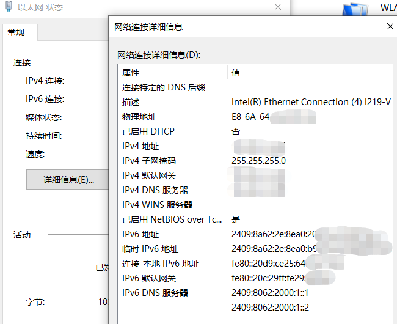
Task: Select the IPv4 地址 row
Action: [140, 146]
